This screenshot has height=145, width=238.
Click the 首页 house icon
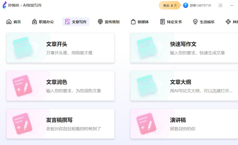[x=9, y=22]
